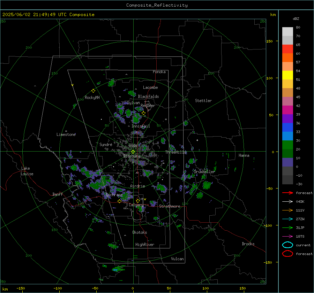This screenshot has height=293, width=314.
Task: Click the Hanna label on map
Action: click(244, 155)
